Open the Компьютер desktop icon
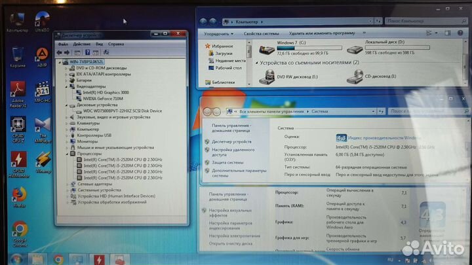Image resolution: width=472 pixels, height=265 pixels. click(17, 22)
